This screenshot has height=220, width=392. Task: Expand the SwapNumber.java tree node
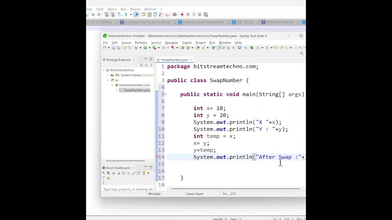point(116,90)
